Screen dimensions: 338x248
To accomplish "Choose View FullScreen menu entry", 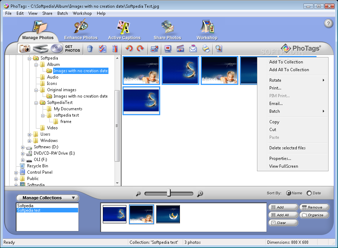I will [x=293, y=166].
